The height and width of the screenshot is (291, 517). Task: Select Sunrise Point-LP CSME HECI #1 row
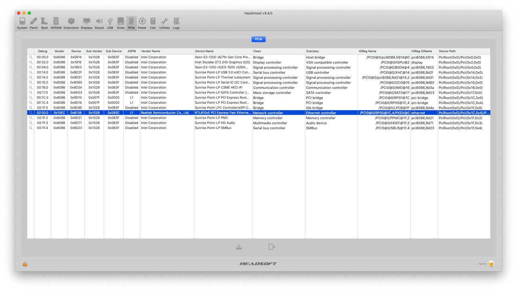(x=258, y=88)
